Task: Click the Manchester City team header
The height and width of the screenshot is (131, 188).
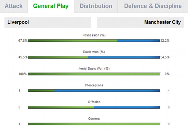Action: [x=140, y=22]
